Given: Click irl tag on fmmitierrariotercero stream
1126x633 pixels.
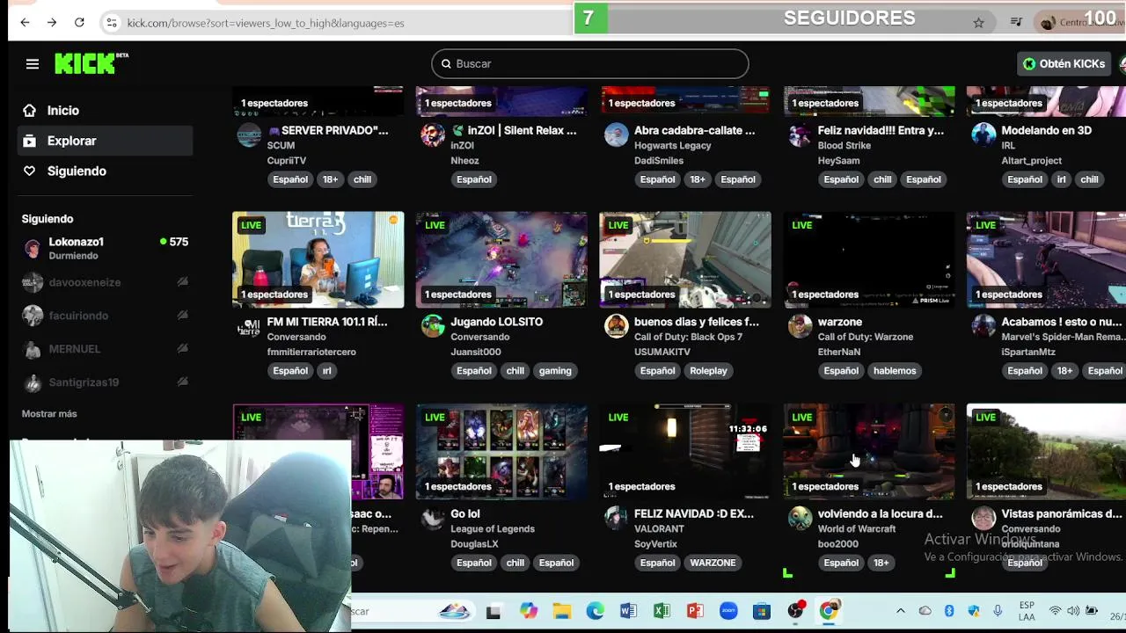Looking at the screenshot, I should pyautogui.click(x=326, y=371).
